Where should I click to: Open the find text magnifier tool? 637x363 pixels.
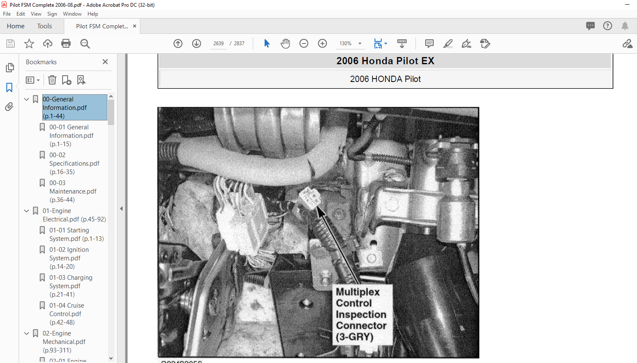85,44
